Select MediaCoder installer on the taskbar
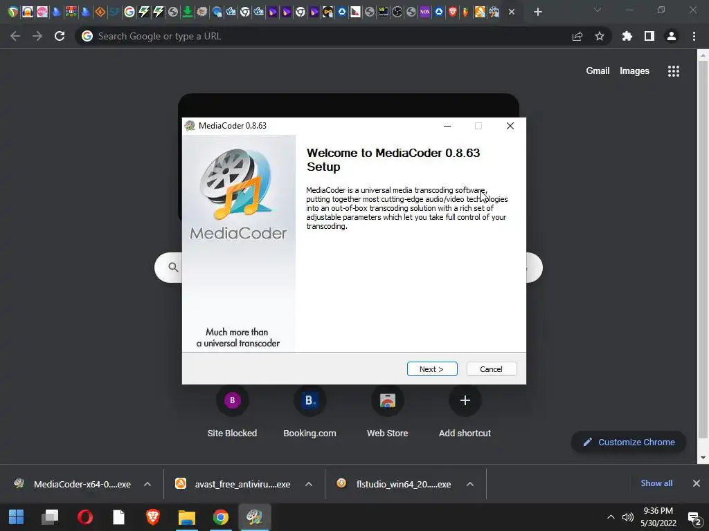 [255, 517]
